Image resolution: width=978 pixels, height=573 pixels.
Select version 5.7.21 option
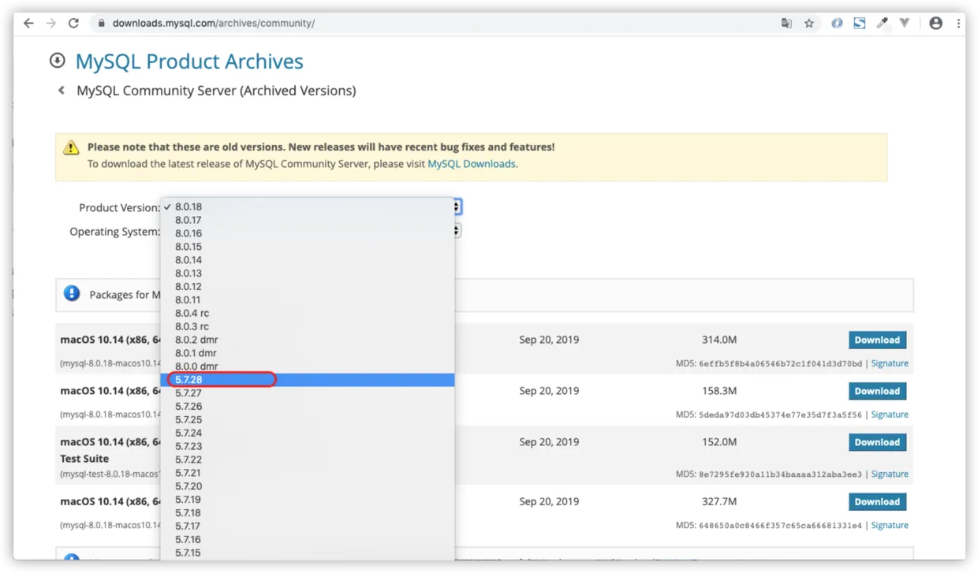tap(308, 473)
